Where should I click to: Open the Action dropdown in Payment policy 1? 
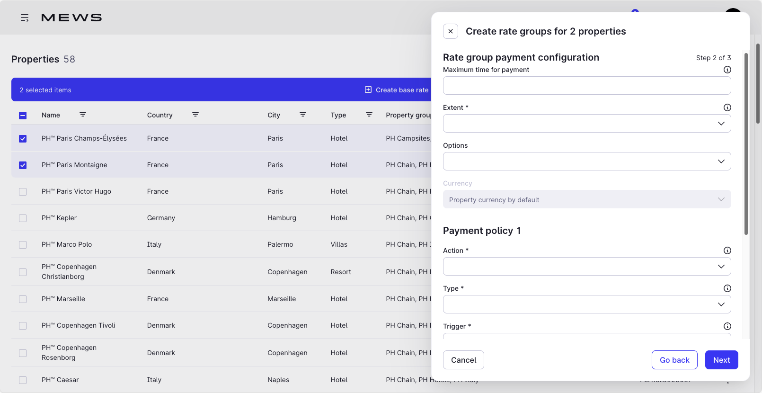coord(587,266)
